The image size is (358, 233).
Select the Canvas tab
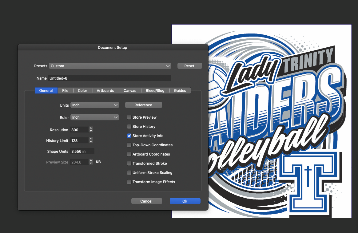(x=130, y=90)
